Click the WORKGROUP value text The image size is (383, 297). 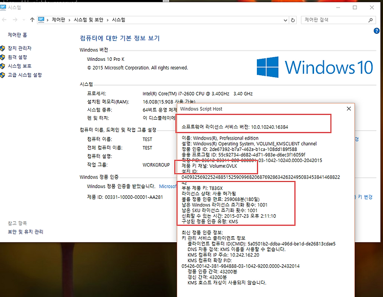(x=156, y=165)
